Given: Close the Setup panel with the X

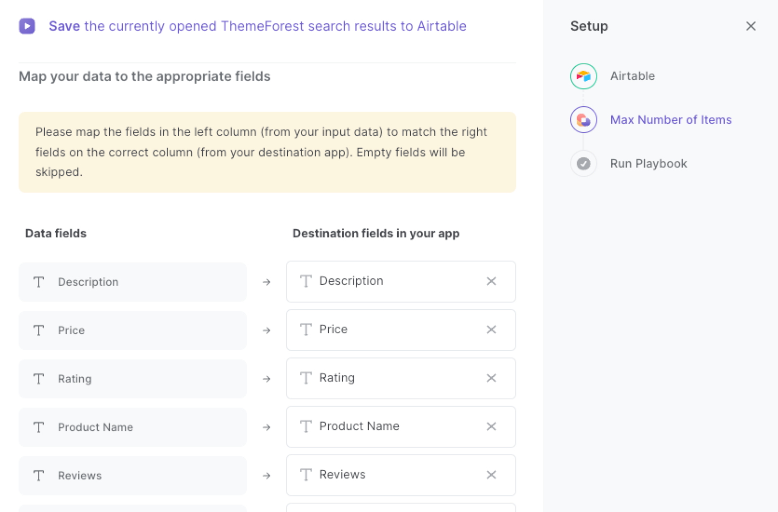Looking at the screenshot, I should [x=751, y=26].
